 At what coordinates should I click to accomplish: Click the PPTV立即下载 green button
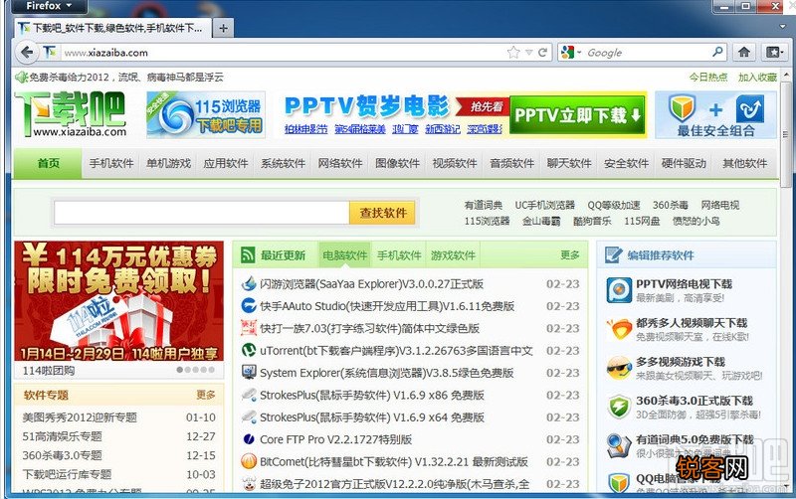578,115
